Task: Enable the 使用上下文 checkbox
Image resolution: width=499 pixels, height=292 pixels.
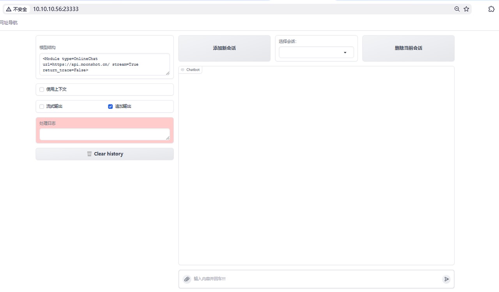Action: pos(42,89)
